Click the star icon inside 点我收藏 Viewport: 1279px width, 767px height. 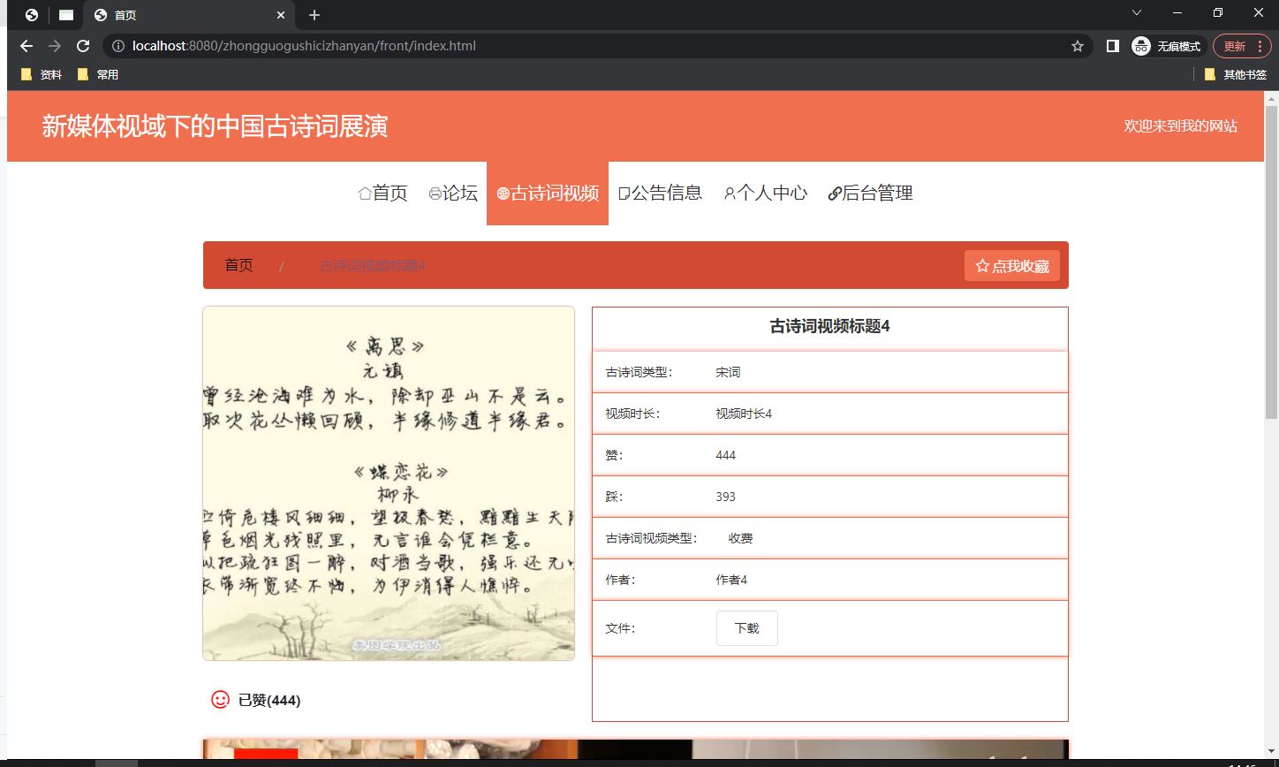982,265
